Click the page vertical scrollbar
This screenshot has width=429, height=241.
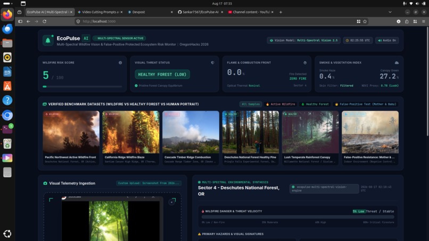tap(427, 82)
